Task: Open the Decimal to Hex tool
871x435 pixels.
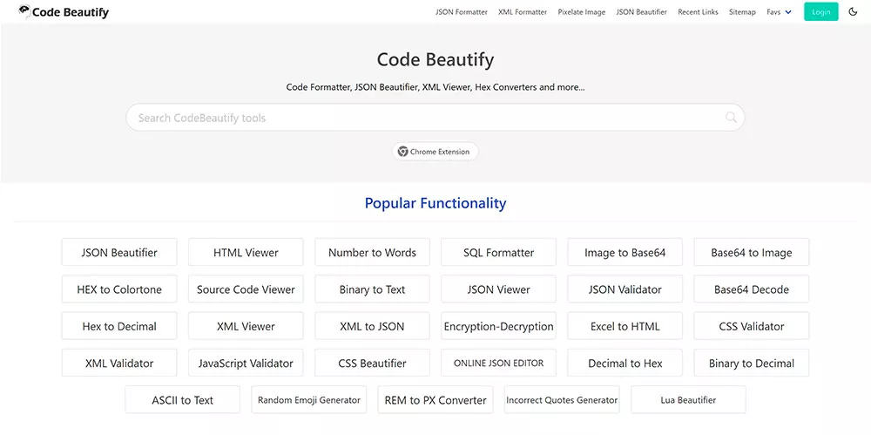Action: [625, 363]
